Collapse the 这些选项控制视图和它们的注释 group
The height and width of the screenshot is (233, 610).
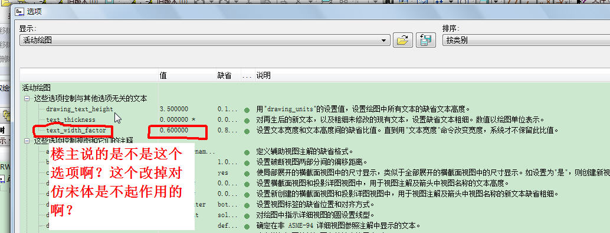click(27, 141)
